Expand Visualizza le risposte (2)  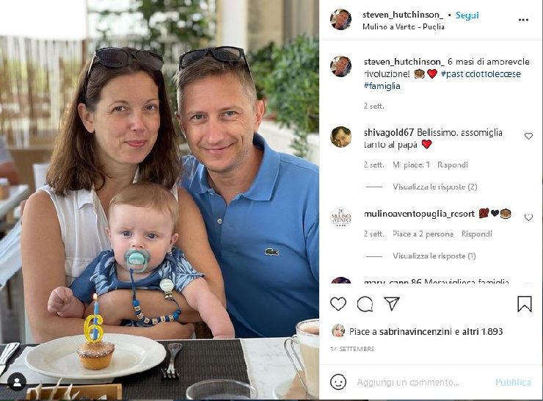point(434,187)
